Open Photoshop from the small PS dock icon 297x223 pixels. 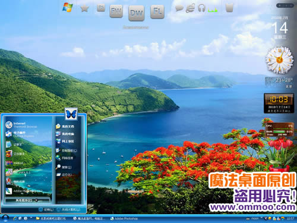[101, 8]
